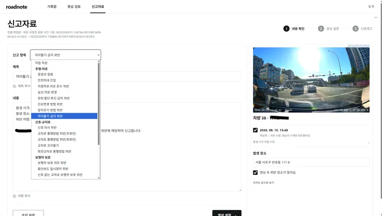Edit the 발생 장소 address field

(311, 163)
